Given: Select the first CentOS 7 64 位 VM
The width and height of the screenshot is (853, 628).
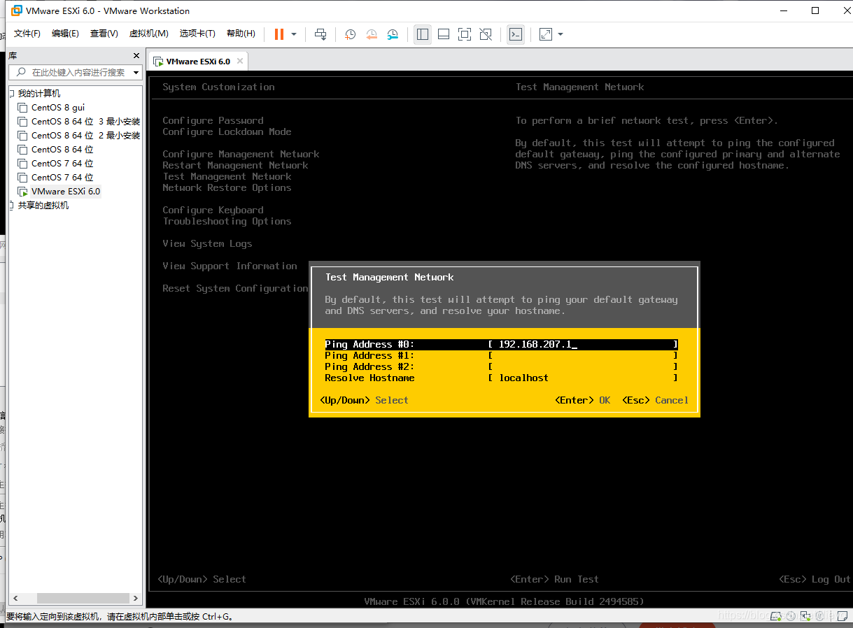Looking at the screenshot, I should point(56,164).
